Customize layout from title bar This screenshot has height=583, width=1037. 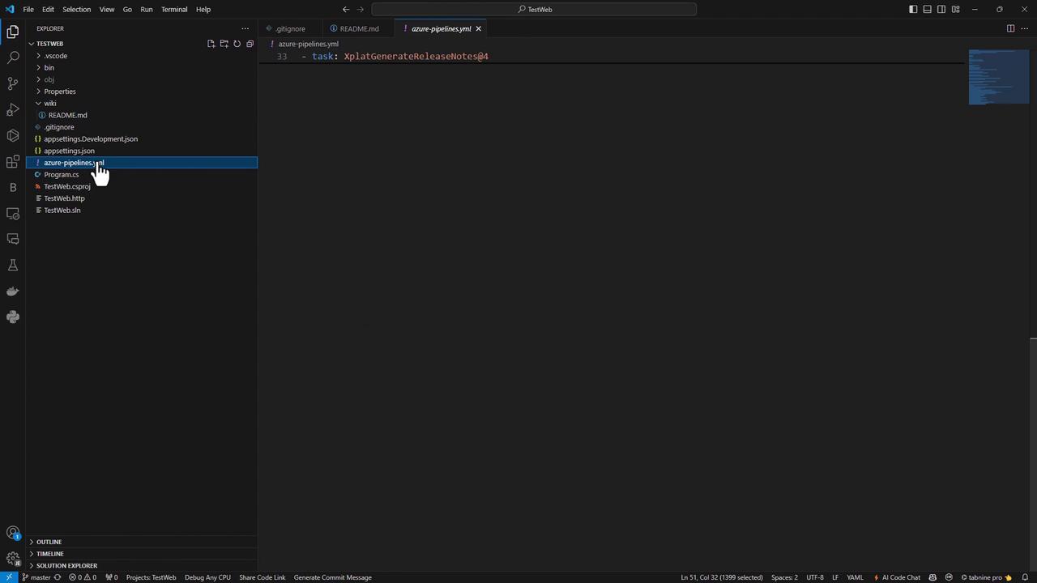956,10
